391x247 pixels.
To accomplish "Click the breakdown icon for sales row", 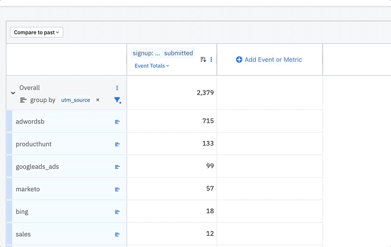I will coord(117,234).
